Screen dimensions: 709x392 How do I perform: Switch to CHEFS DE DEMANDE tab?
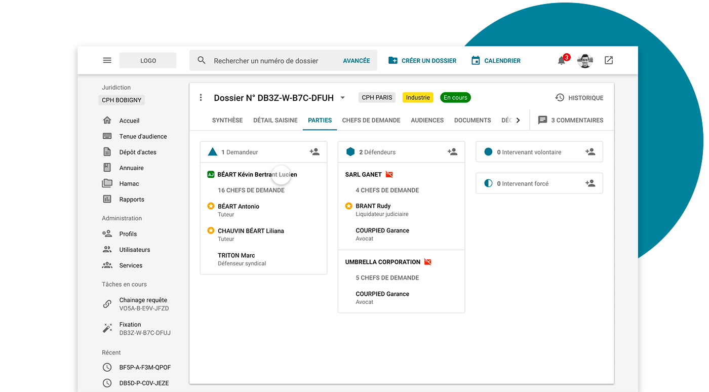(371, 120)
